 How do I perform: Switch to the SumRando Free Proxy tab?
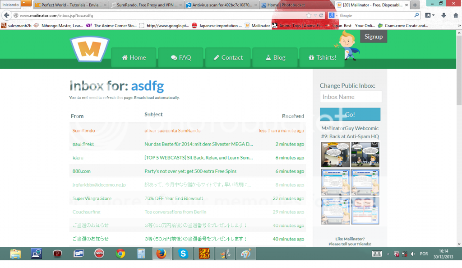[147, 5]
